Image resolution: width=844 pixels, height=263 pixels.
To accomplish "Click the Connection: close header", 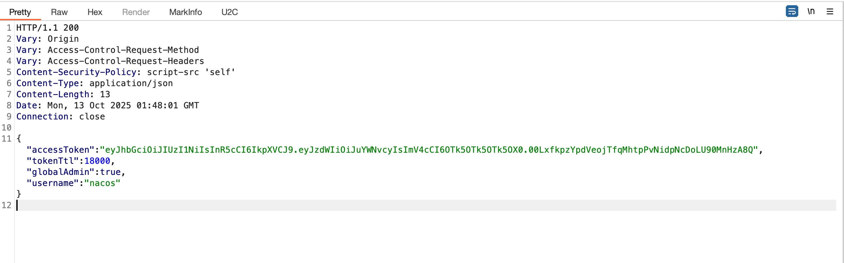I will pyautogui.click(x=61, y=117).
